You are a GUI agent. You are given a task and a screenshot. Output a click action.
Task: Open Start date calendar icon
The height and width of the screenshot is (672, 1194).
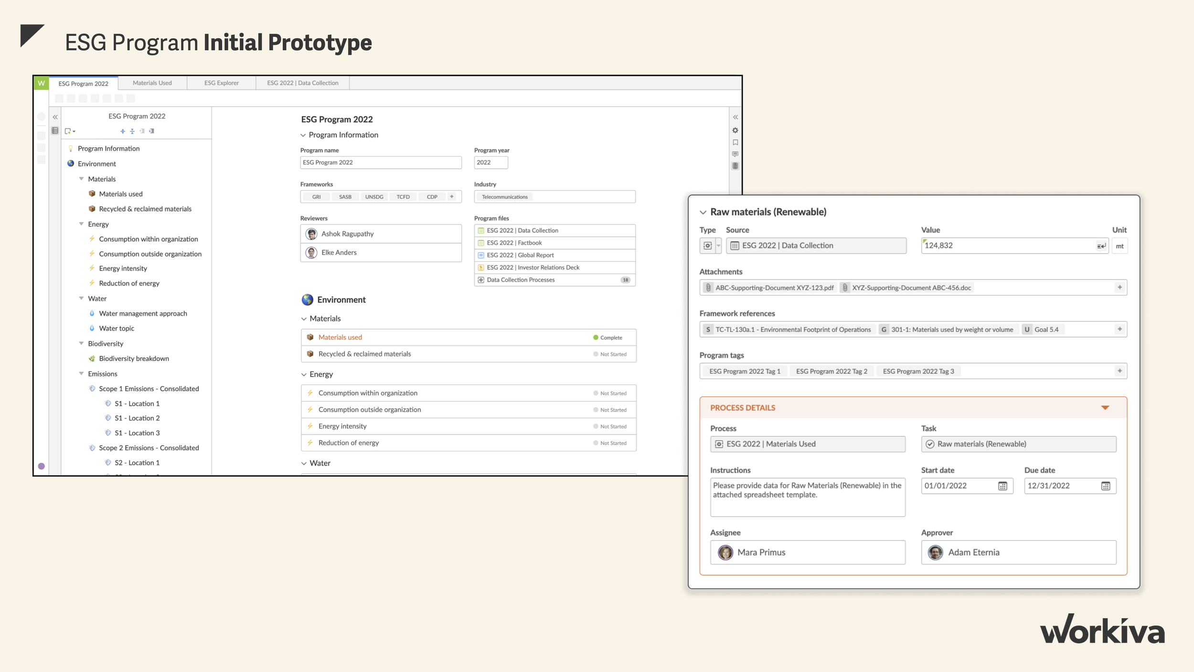1003,486
